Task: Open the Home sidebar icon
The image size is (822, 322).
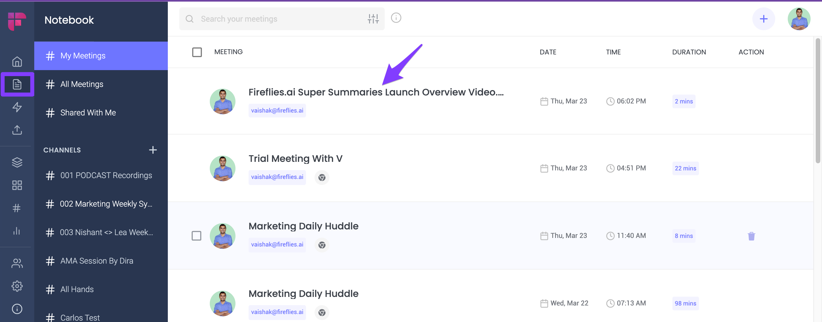Action: pos(17,62)
